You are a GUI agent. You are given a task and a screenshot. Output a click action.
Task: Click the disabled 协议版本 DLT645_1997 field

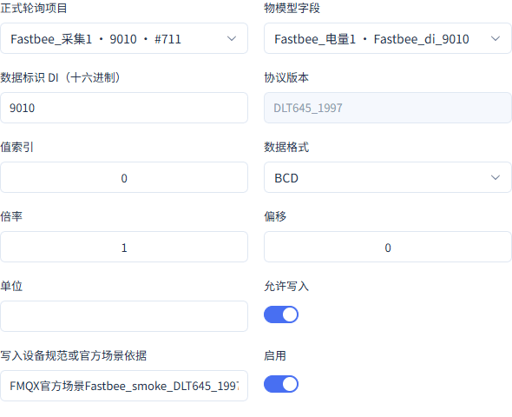388,108
